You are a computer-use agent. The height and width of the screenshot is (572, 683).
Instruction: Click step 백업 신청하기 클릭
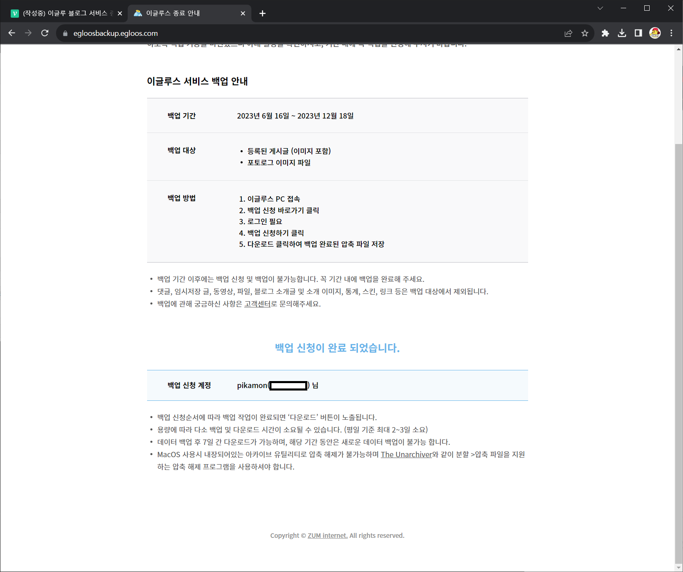276,233
